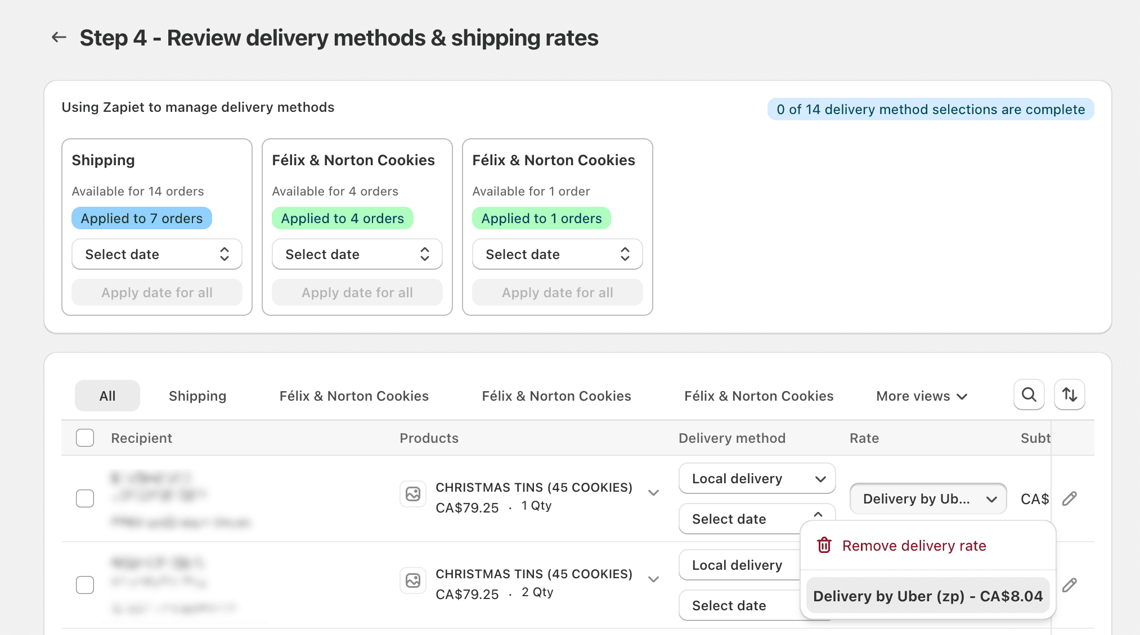1140x635 pixels.
Task: Check the first order row checkbox
Action: pyautogui.click(x=85, y=498)
